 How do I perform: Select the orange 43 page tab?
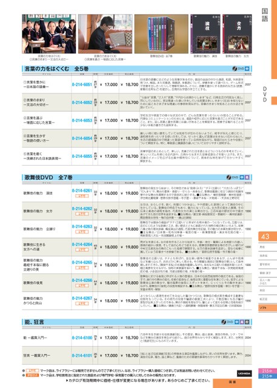point(268,237)
